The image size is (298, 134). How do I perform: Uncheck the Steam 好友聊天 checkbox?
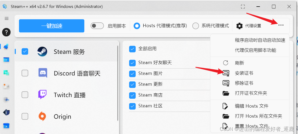click(x=132, y=63)
